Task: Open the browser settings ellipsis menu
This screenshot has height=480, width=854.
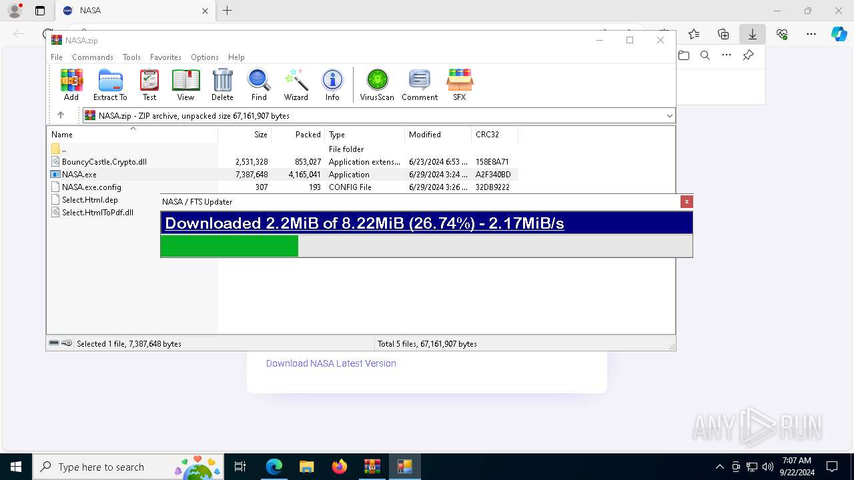Action: coord(811,34)
